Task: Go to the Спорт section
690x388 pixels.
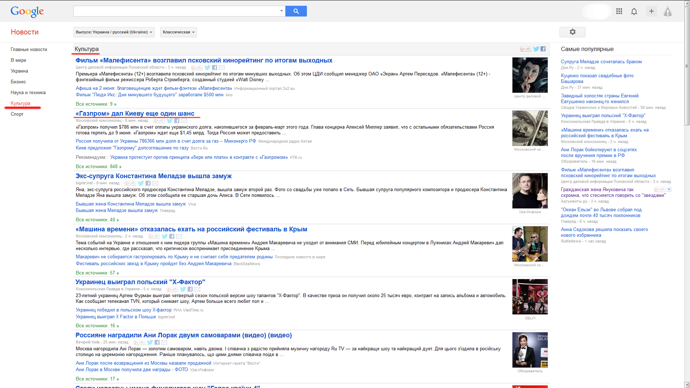Action: pyautogui.click(x=17, y=114)
